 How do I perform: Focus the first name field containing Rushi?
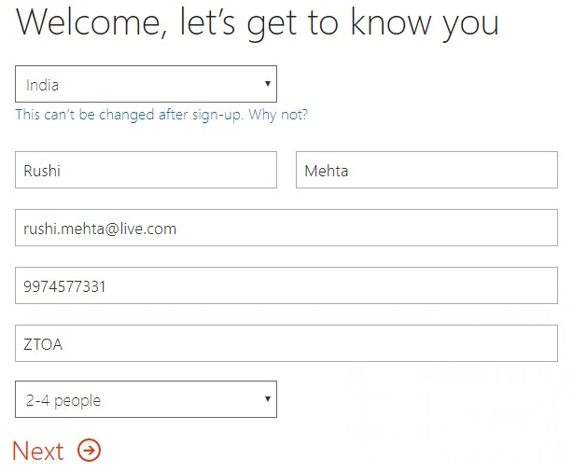pos(146,171)
